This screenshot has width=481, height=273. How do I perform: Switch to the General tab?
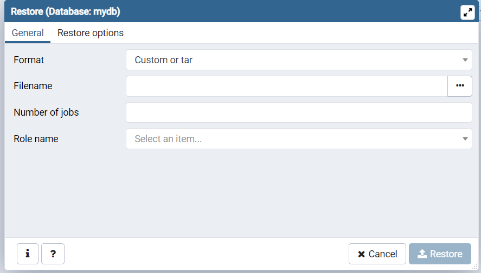[28, 33]
